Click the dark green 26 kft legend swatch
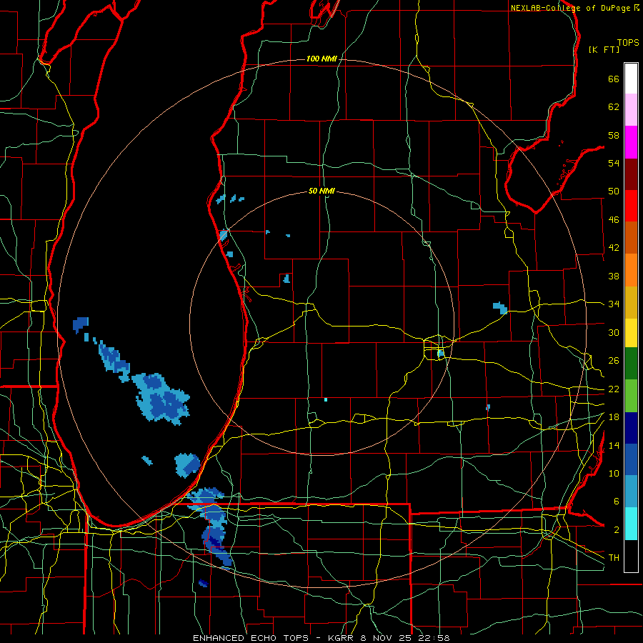This screenshot has width=643, height=643. coord(631,364)
